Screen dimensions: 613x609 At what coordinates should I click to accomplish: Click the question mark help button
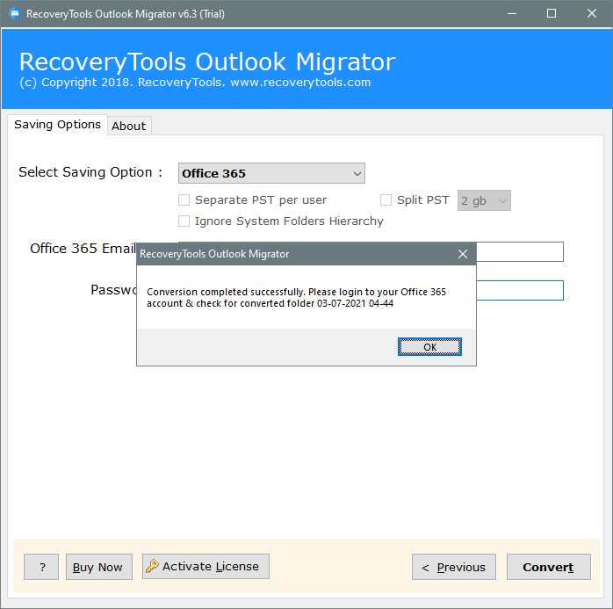click(x=41, y=567)
